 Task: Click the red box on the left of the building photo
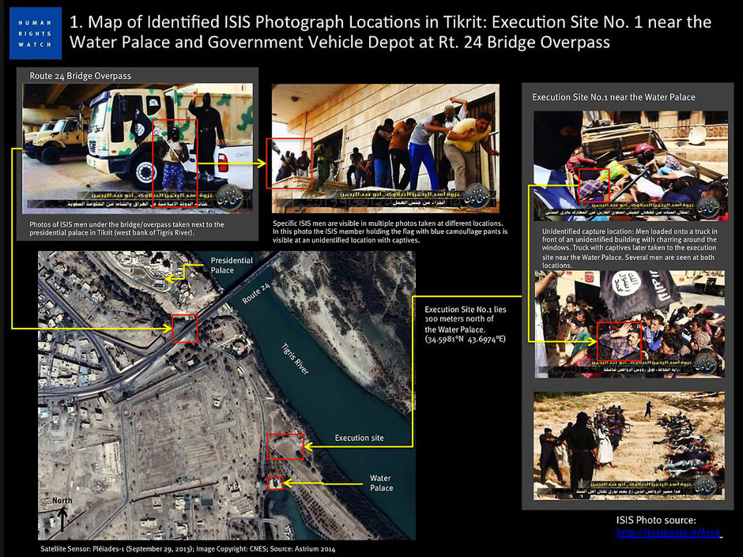coord(278,163)
